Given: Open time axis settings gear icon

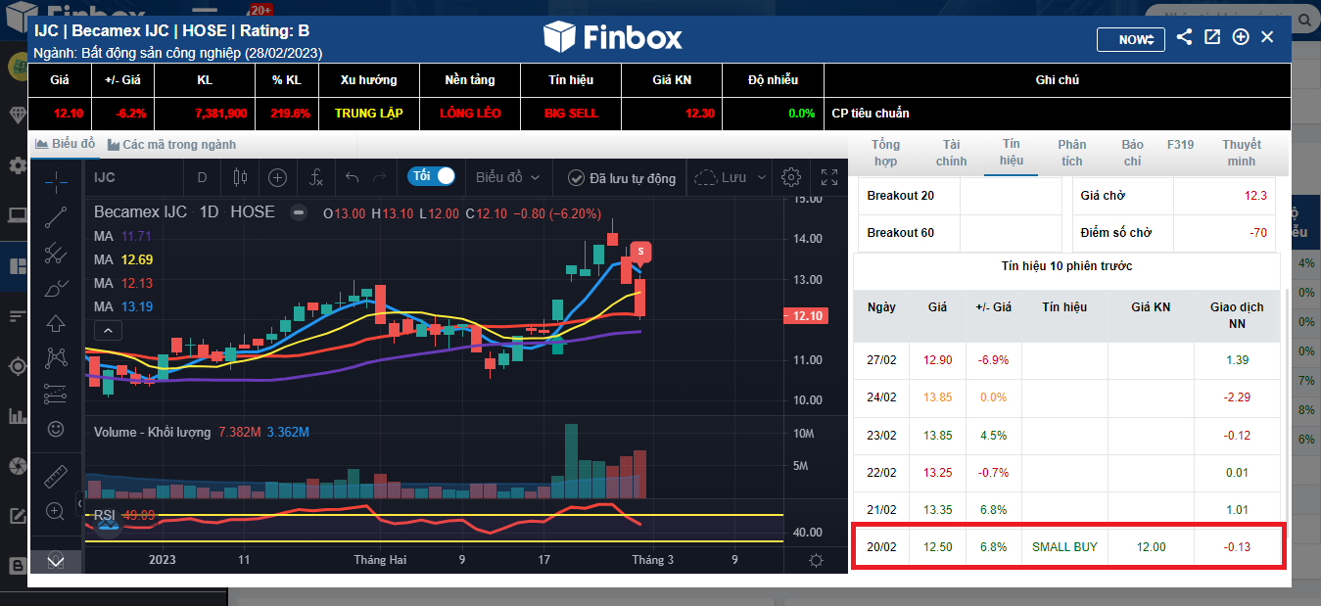Looking at the screenshot, I should click(816, 560).
